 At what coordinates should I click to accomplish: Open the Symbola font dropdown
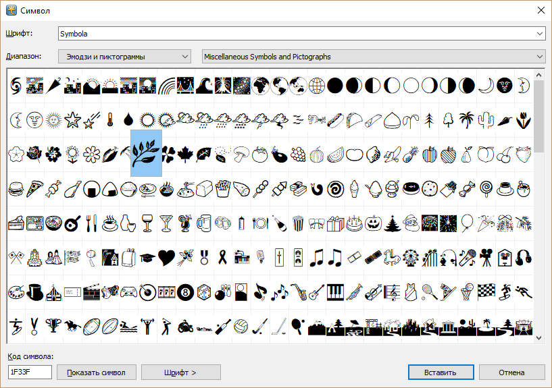pyautogui.click(x=539, y=34)
